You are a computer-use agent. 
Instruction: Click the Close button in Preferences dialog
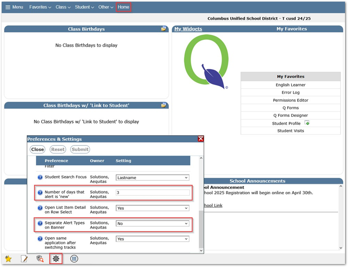38,150
